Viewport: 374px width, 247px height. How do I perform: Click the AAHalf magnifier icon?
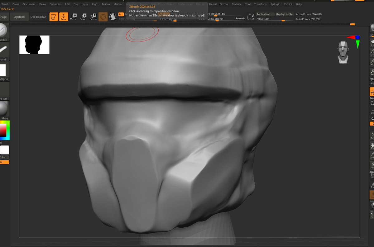coord(372,72)
